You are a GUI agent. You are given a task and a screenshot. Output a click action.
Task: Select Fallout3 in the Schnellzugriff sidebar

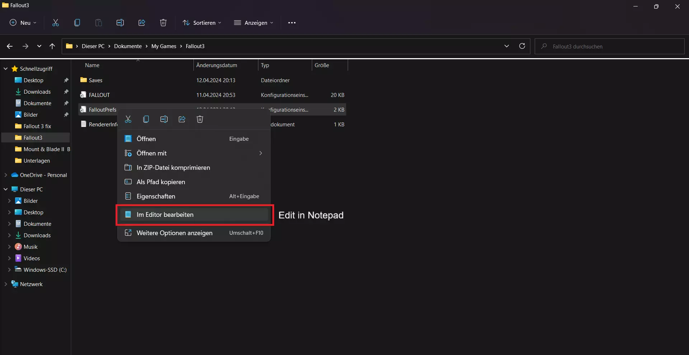(x=36, y=137)
